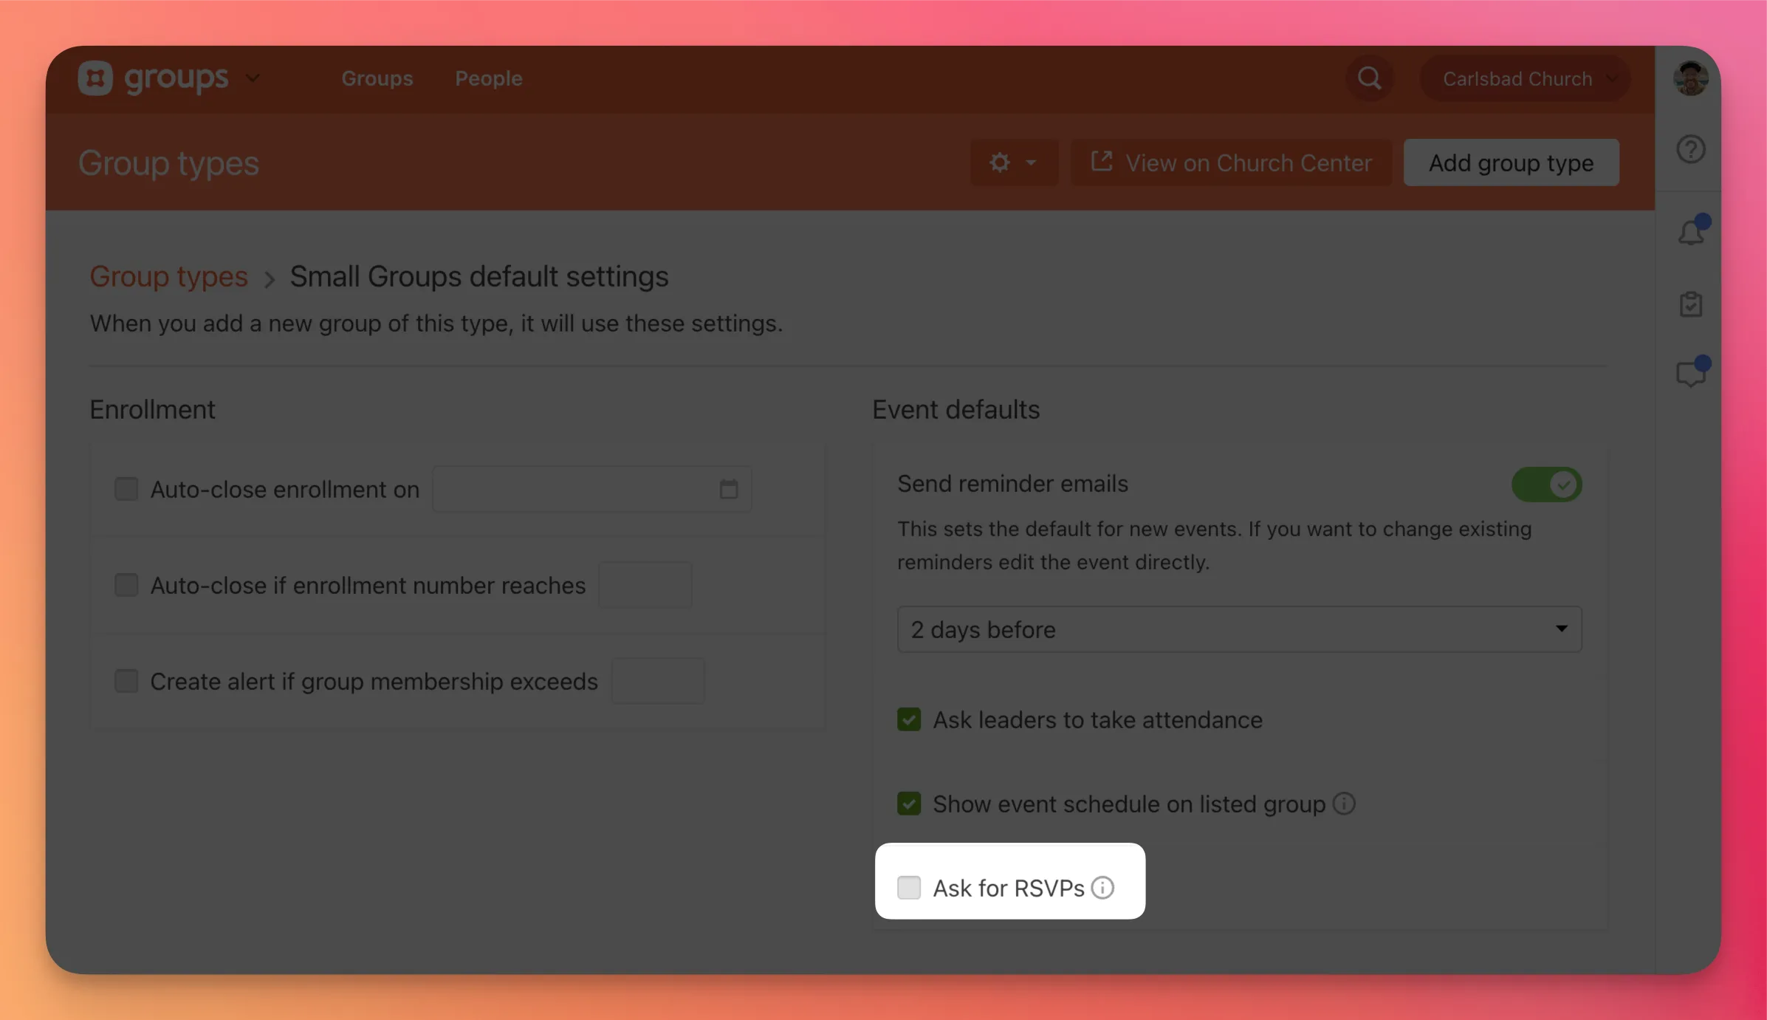Open the Groups navigation item
Image resolution: width=1767 pixels, height=1020 pixels.
[377, 78]
